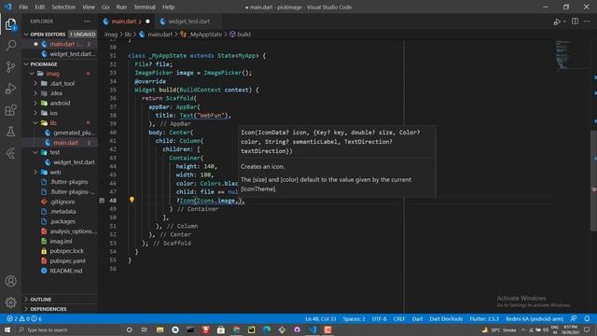Open editor More Actions ellipsis at top right

[587, 21]
